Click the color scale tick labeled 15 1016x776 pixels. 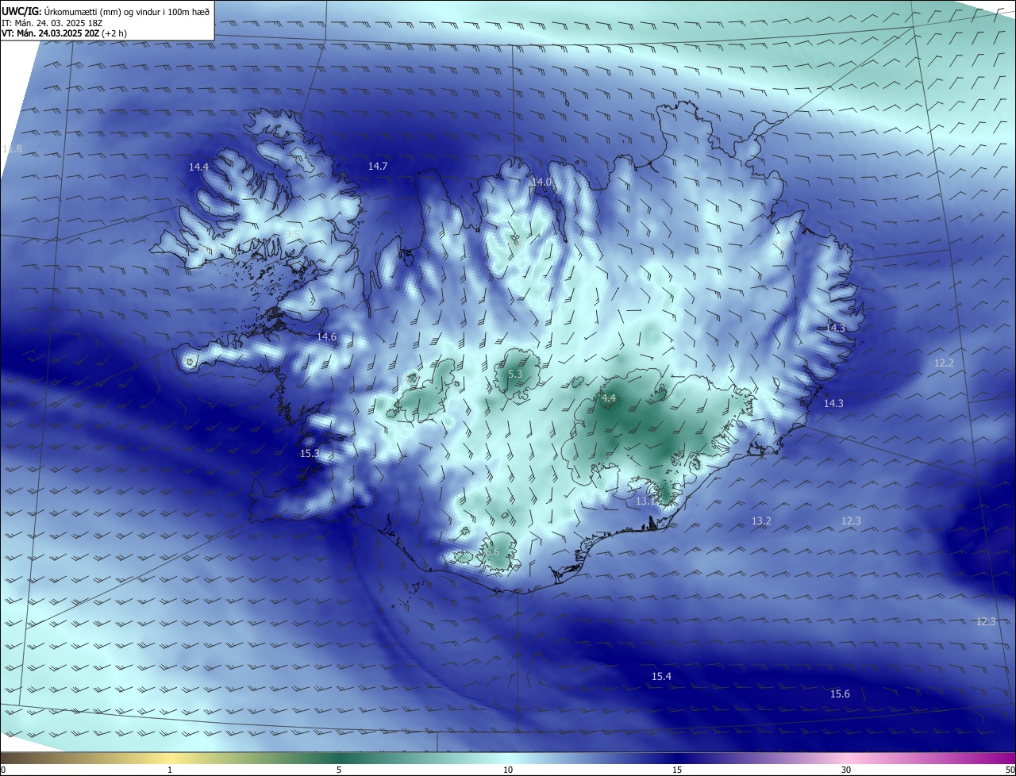[677, 770]
